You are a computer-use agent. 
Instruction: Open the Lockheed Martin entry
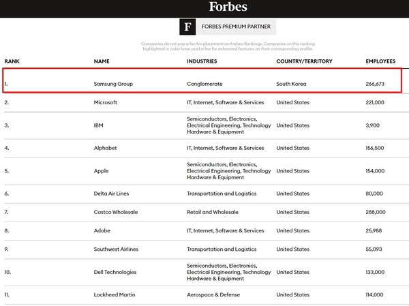[115, 295]
